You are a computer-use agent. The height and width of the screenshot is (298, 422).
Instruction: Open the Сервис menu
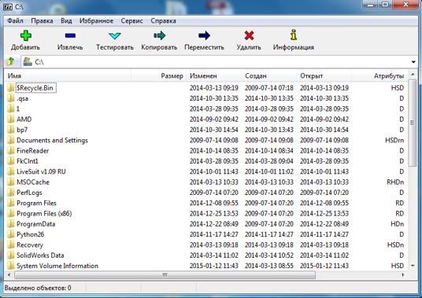point(132,20)
